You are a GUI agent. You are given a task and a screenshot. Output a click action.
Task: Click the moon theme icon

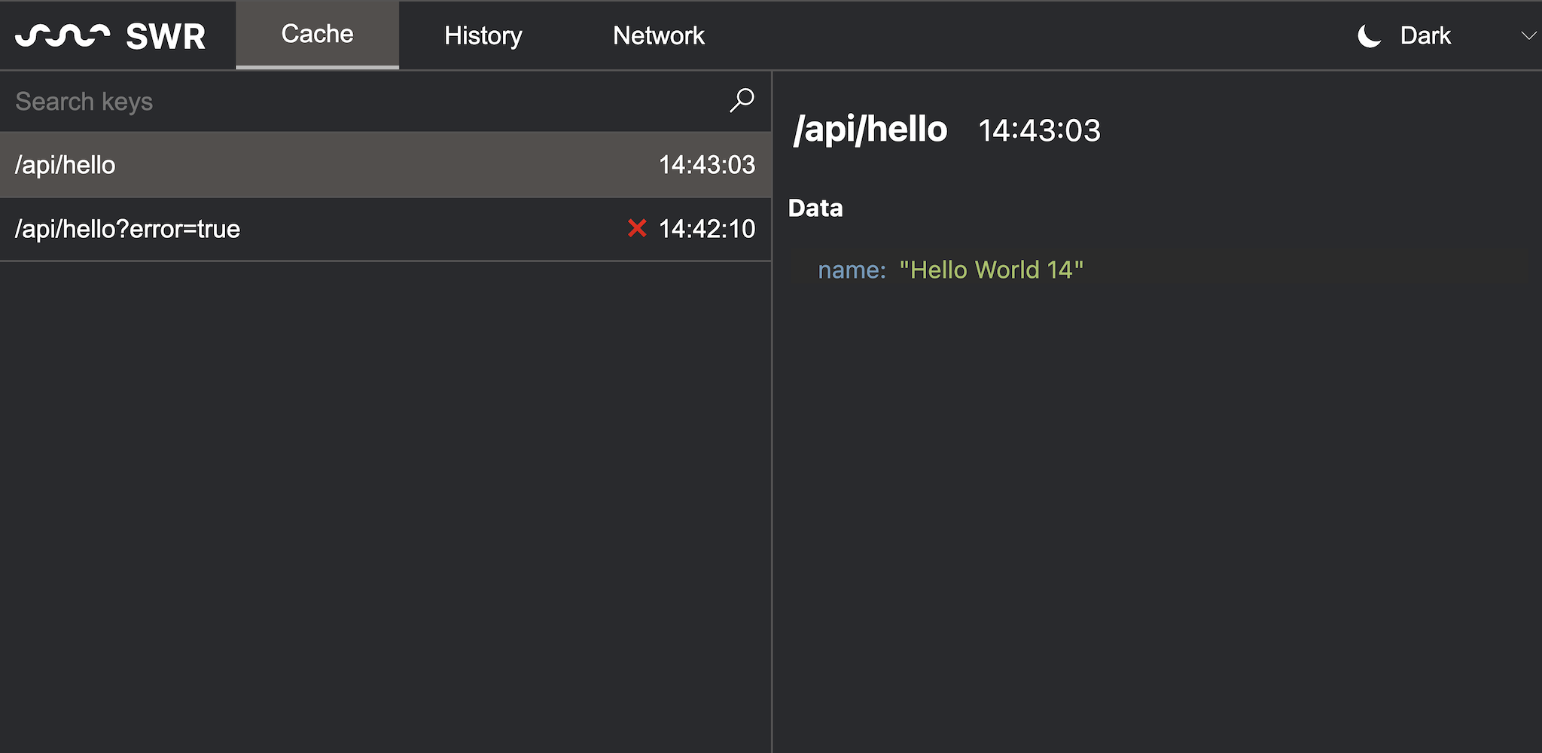1369,35
